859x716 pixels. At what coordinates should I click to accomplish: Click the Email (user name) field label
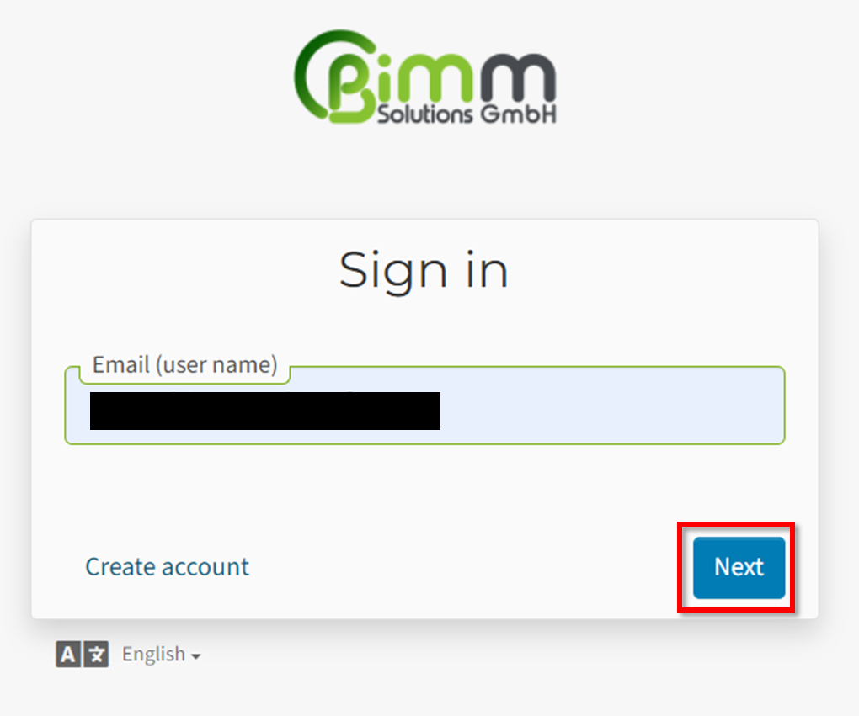point(184,364)
